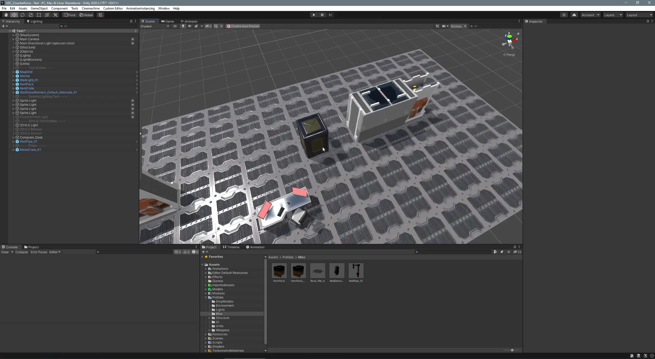This screenshot has width=655, height=359.
Task: Select the combined Transform tool
Action: 47,15
